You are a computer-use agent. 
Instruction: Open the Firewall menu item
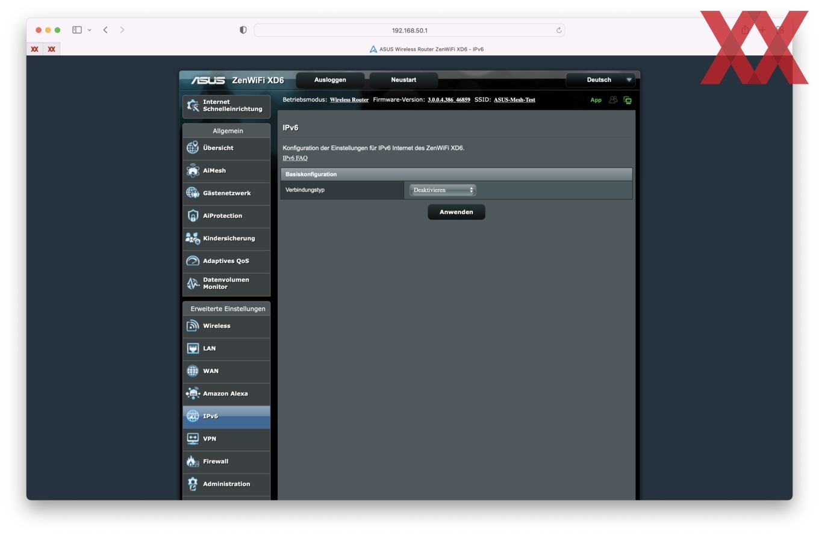pos(226,462)
